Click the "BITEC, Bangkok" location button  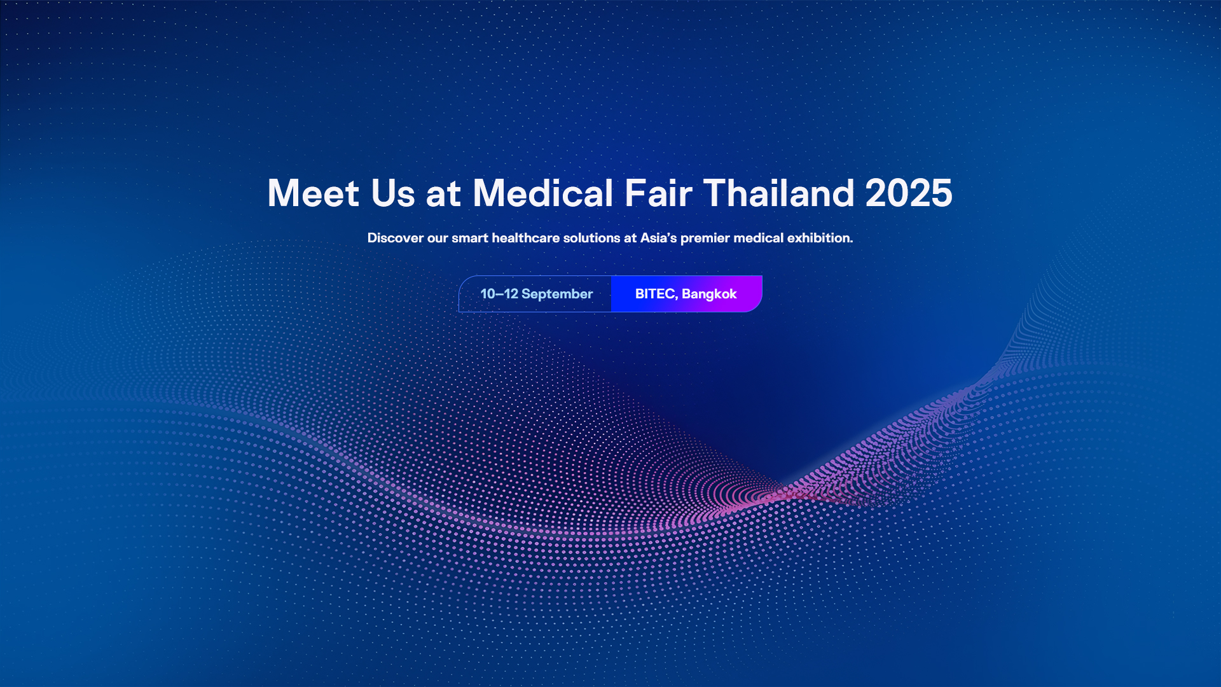(686, 294)
